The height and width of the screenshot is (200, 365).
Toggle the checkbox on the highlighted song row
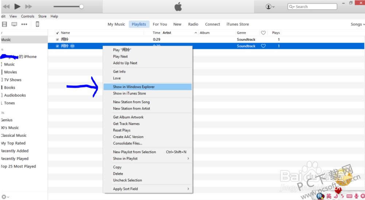(57, 46)
